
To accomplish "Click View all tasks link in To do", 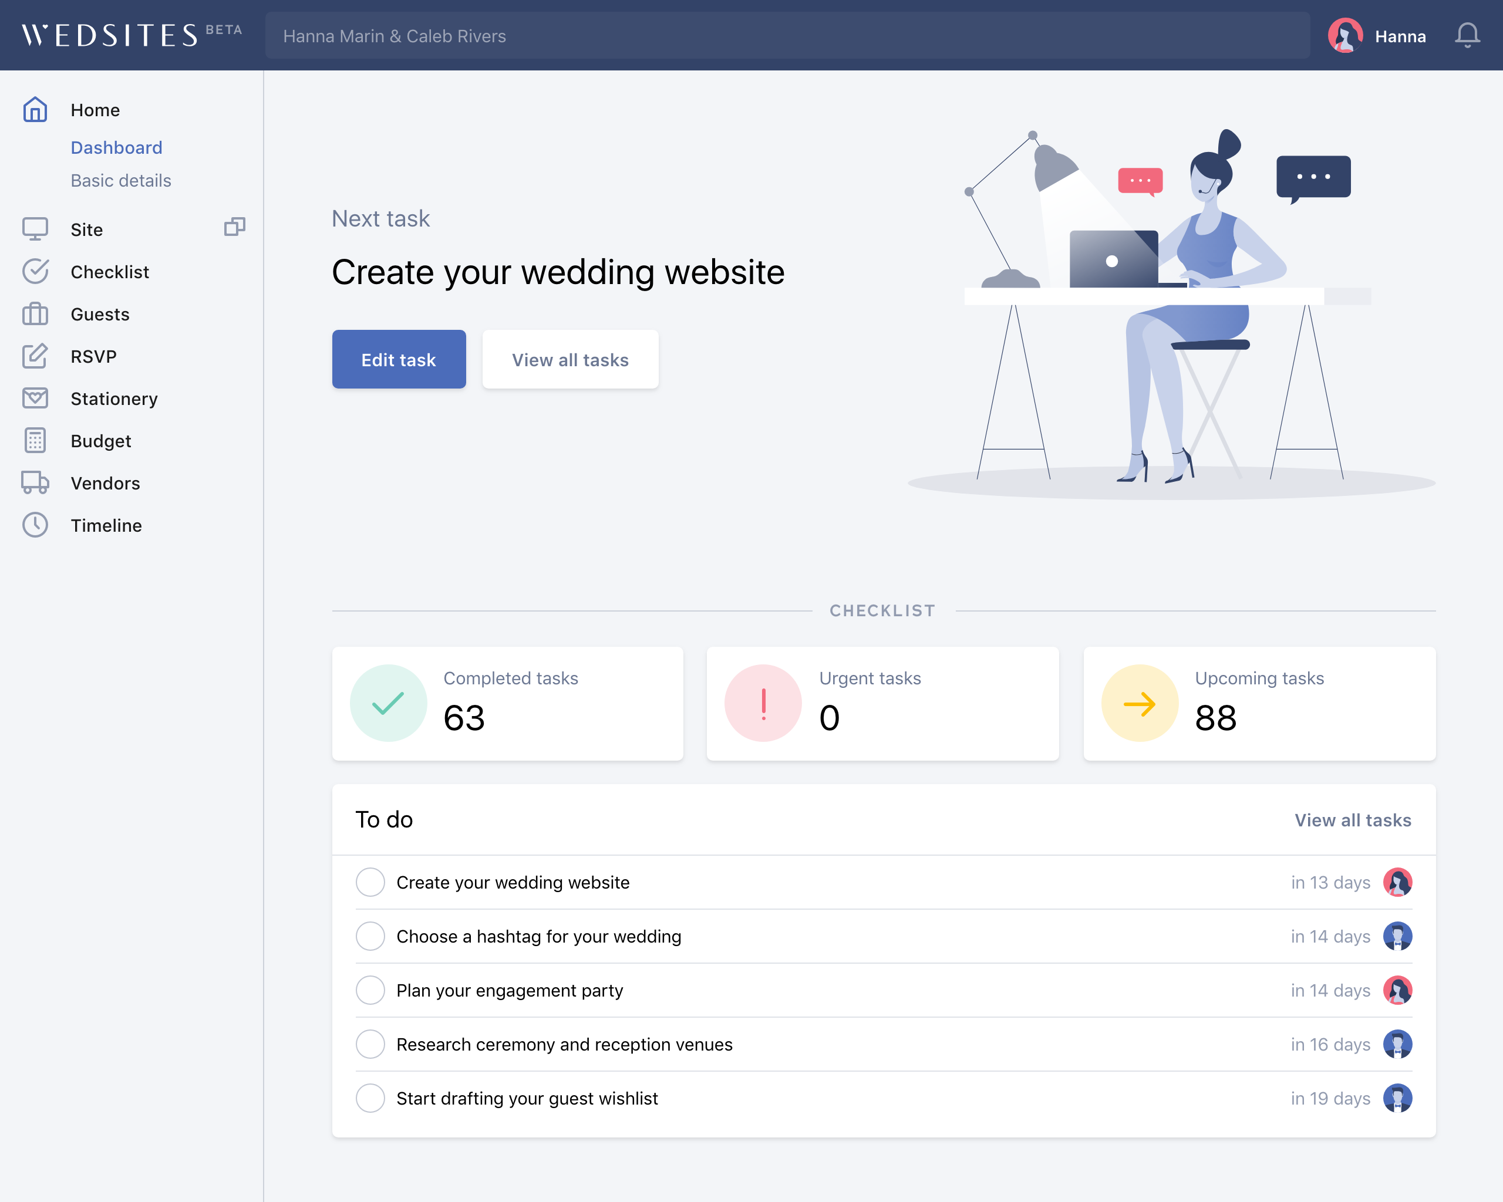I will pyautogui.click(x=1353, y=820).
